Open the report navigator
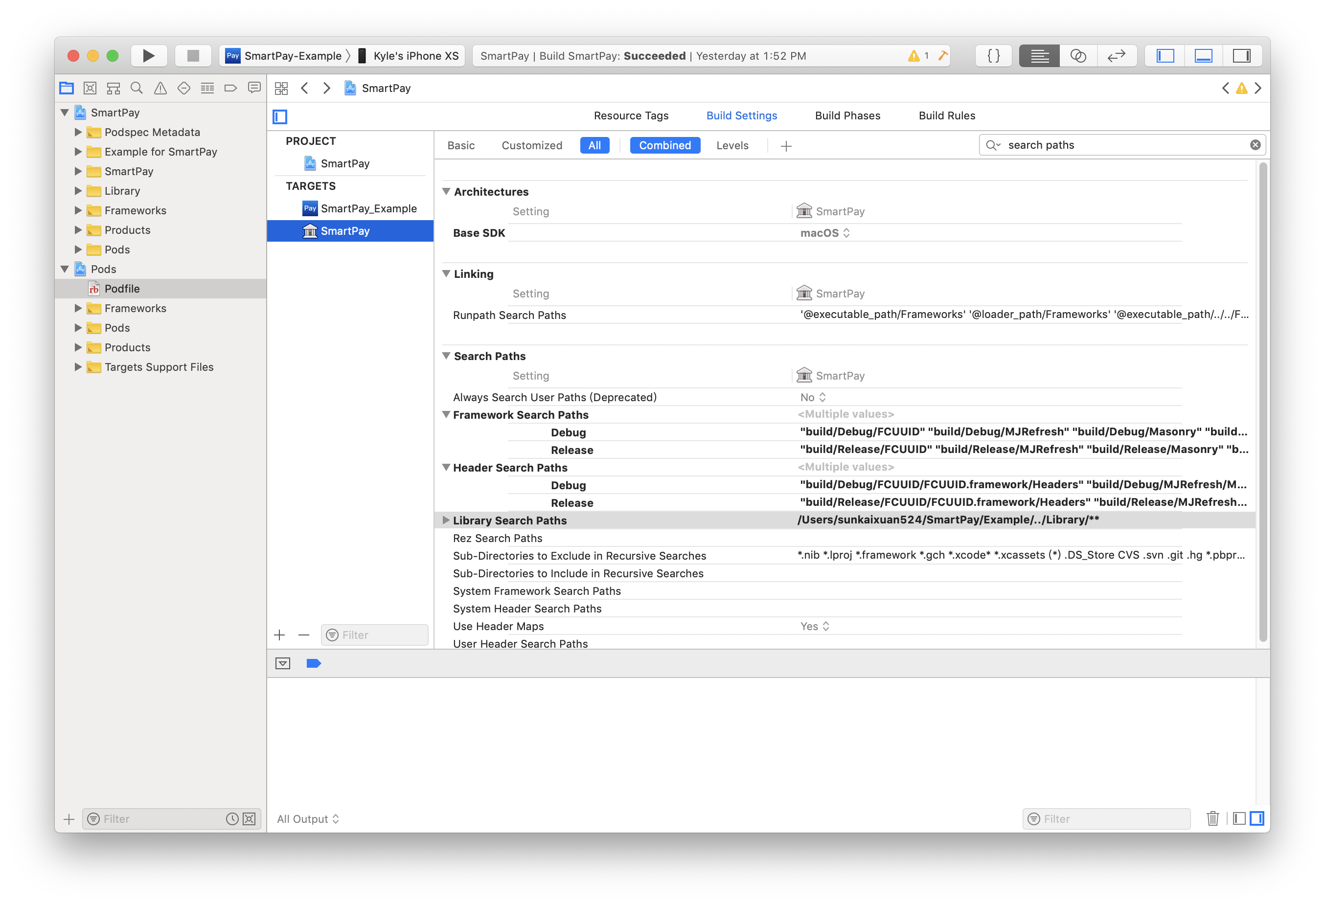Viewport: 1325px width, 905px height. (x=254, y=89)
